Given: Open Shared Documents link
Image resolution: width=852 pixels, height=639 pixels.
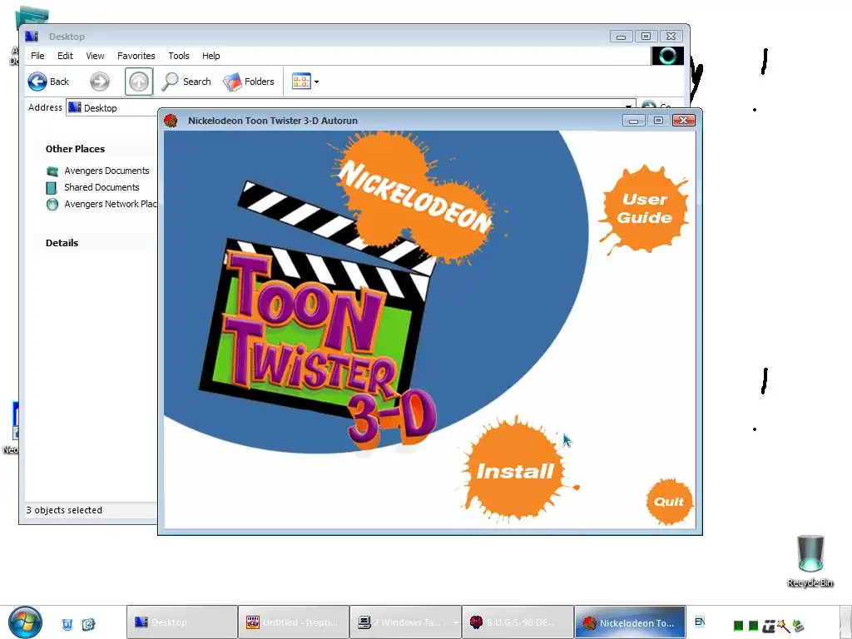Looking at the screenshot, I should 102,187.
